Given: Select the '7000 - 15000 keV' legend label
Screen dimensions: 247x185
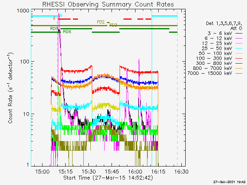Looking at the screenshot, I should point(210,73).
